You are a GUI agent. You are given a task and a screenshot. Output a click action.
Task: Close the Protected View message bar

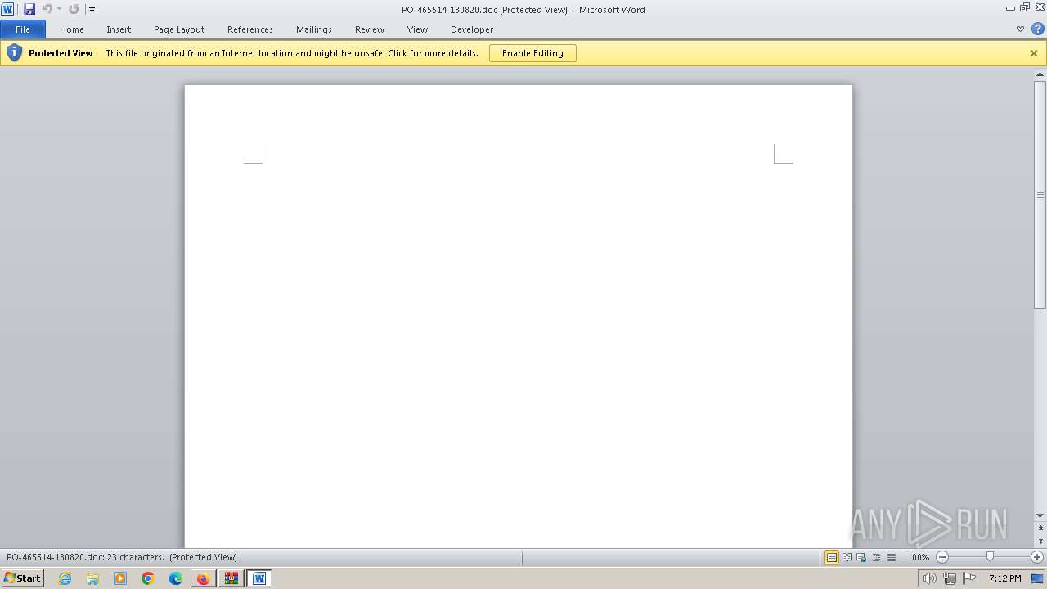click(1034, 53)
